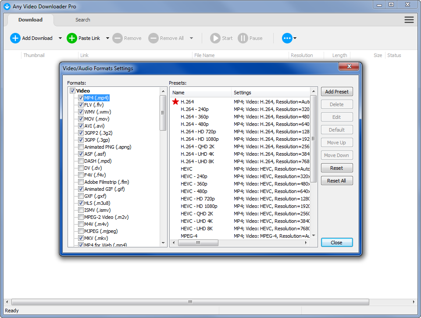This screenshot has width=421, height=318.
Task: Open Add Download dropdown arrow
Action: click(x=60, y=38)
